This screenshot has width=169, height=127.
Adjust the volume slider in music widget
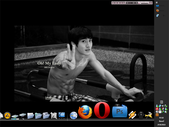(143, 3)
